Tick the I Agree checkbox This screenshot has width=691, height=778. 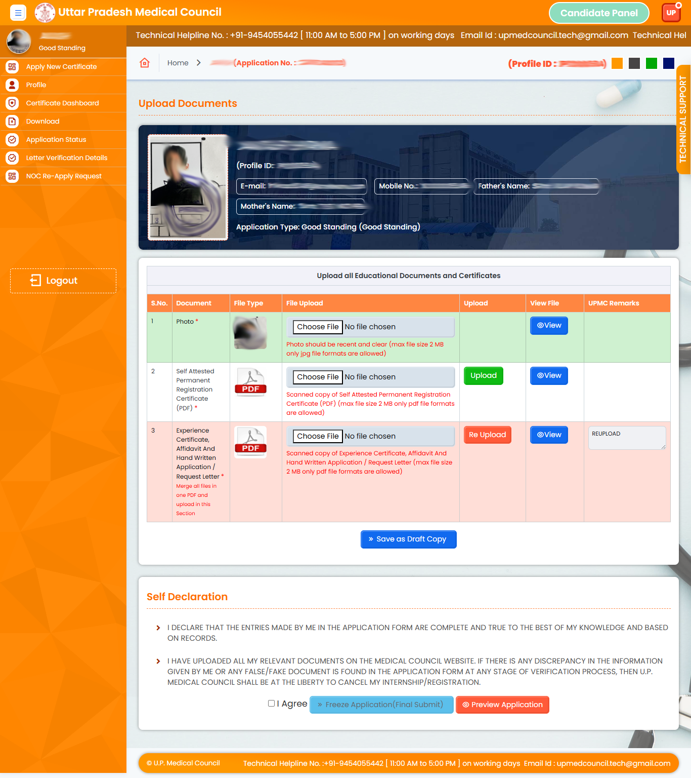272,704
